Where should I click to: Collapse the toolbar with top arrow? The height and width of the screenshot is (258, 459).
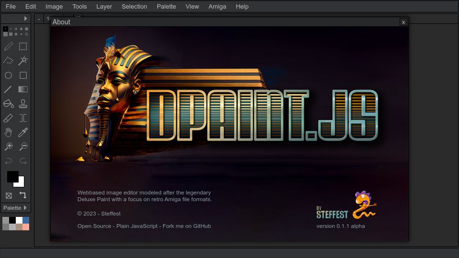point(25,19)
